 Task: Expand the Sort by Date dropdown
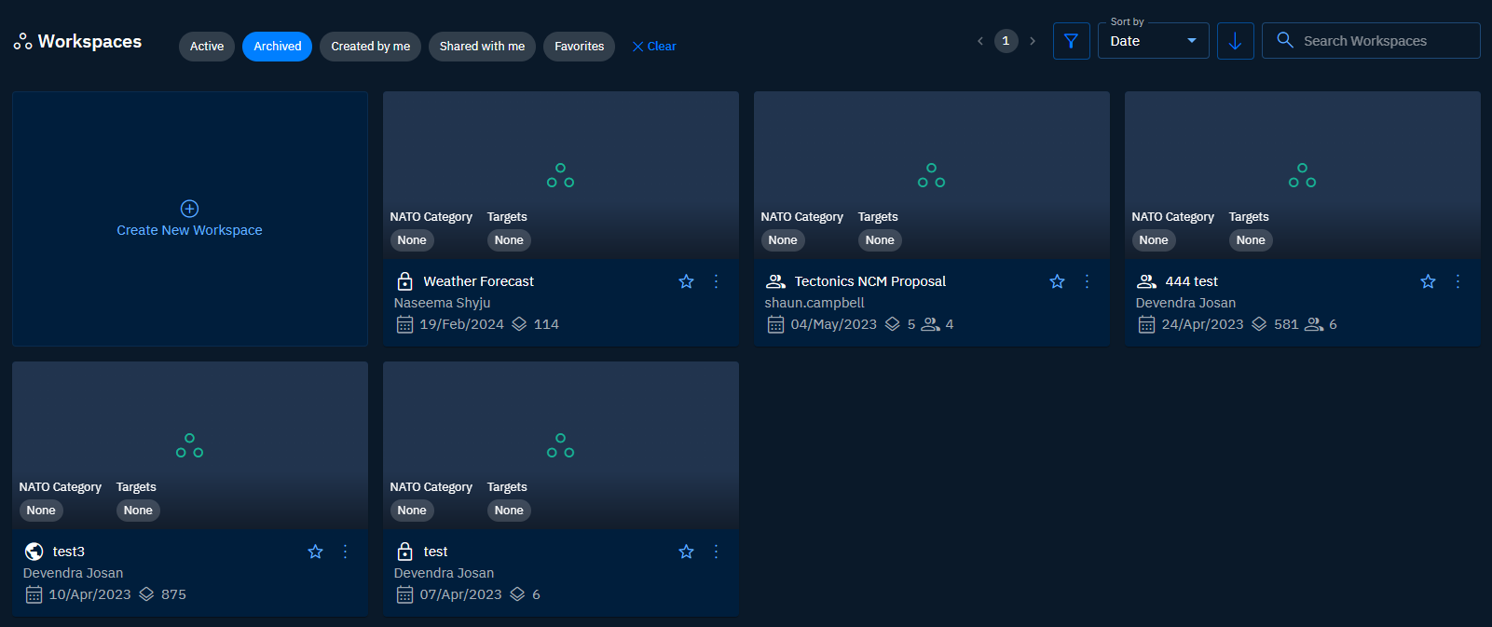tap(1153, 41)
